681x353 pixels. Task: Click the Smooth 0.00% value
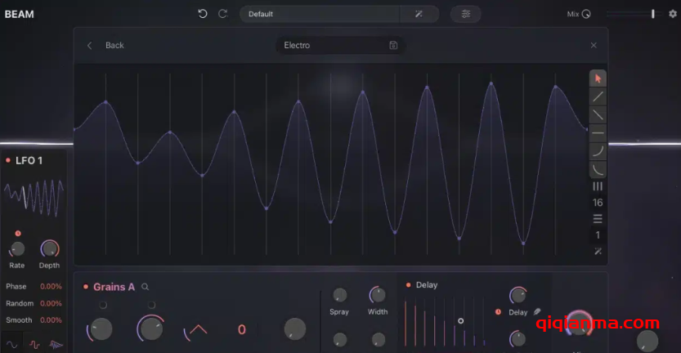click(x=51, y=320)
